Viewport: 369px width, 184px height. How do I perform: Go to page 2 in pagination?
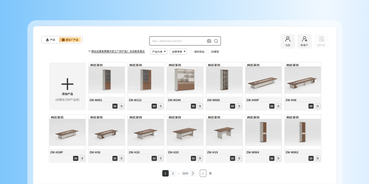[173, 173]
